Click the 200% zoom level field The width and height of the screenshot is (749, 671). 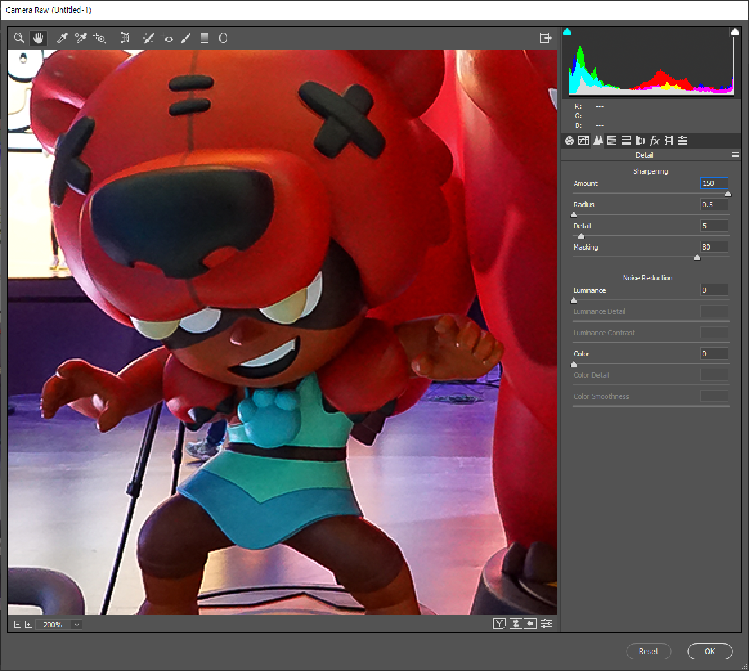(53, 624)
